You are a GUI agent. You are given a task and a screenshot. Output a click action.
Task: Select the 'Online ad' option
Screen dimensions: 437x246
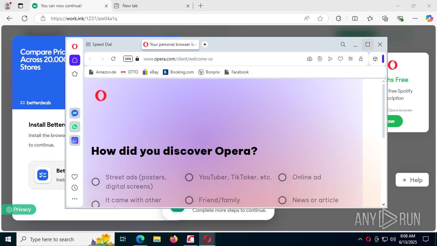282,177
